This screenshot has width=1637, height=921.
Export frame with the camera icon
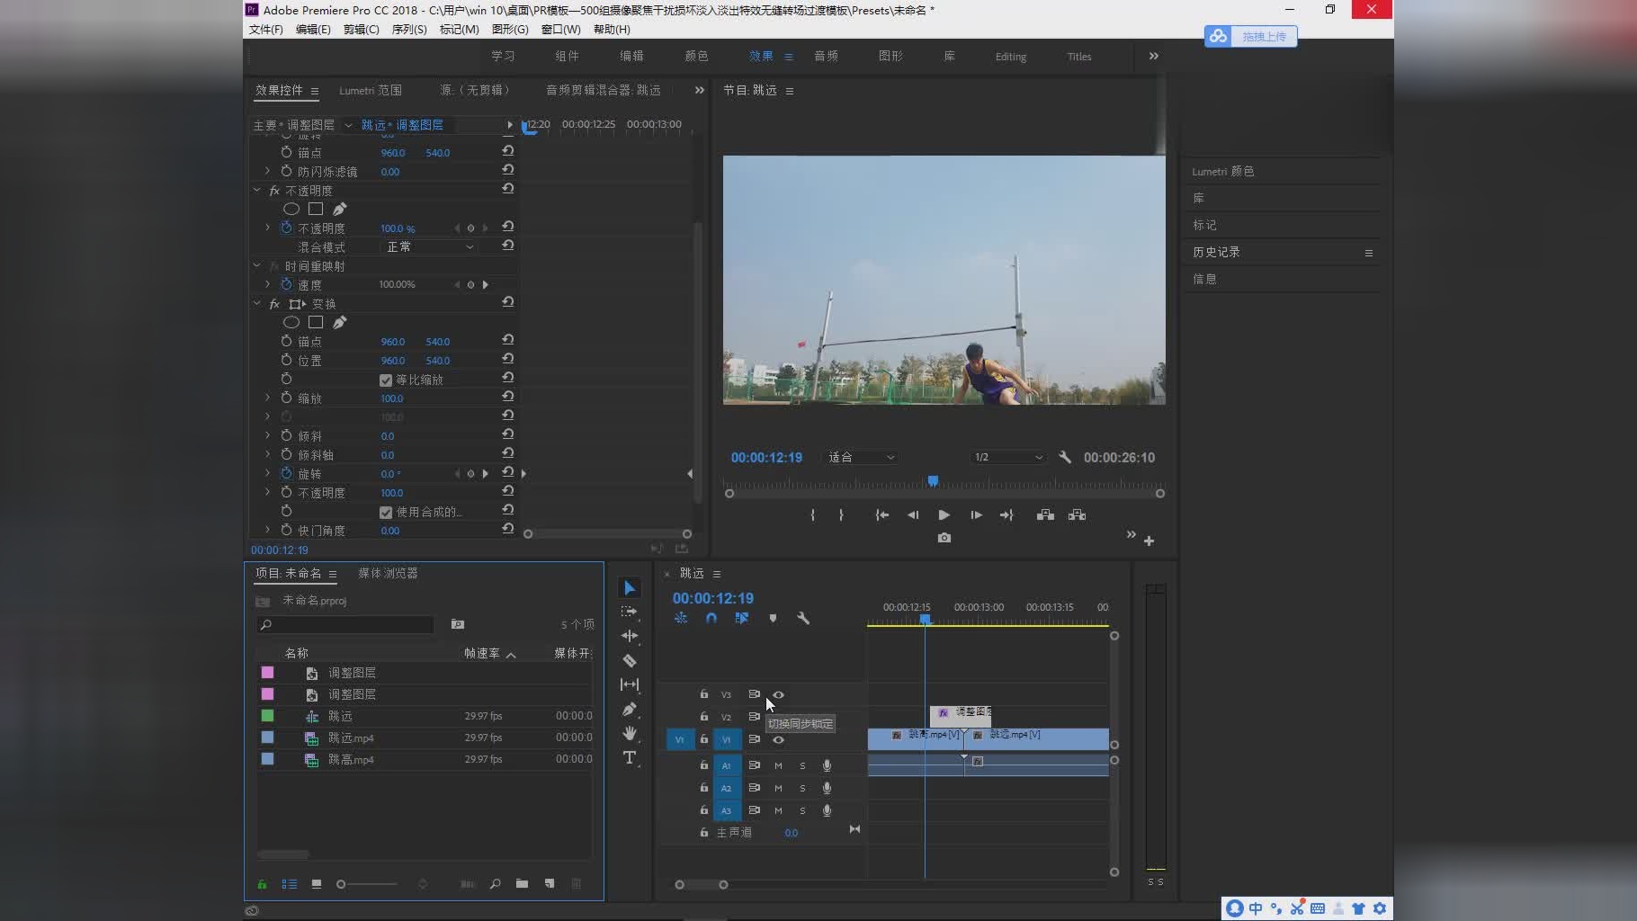(x=944, y=538)
